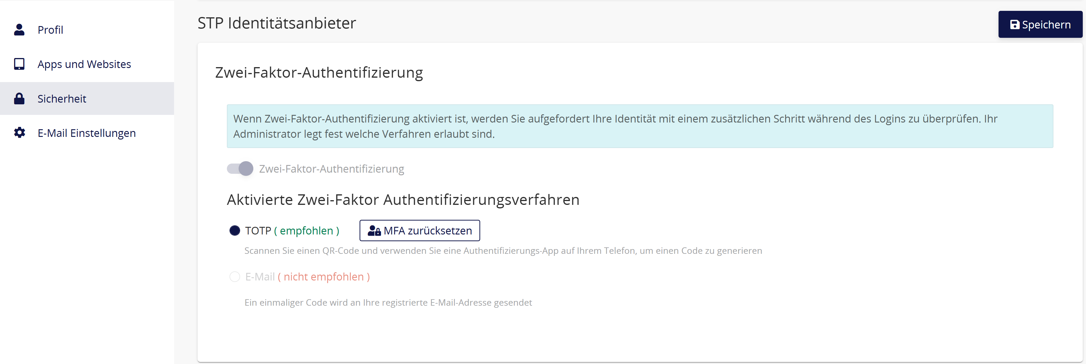Click the Profil user icon
This screenshot has height=364, width=1086.
[19, 30]
